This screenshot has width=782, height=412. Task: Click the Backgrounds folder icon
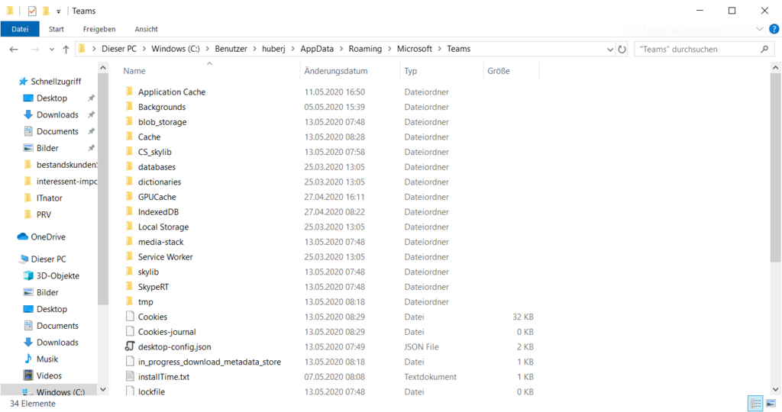(x=129, y=106)
